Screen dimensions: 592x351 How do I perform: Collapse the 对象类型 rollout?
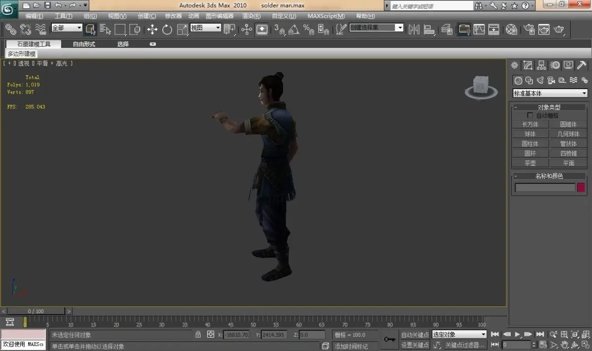(x=549, y=107)
